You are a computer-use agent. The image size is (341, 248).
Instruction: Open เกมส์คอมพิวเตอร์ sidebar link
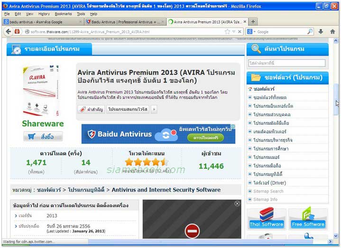[x=270, y=131]
